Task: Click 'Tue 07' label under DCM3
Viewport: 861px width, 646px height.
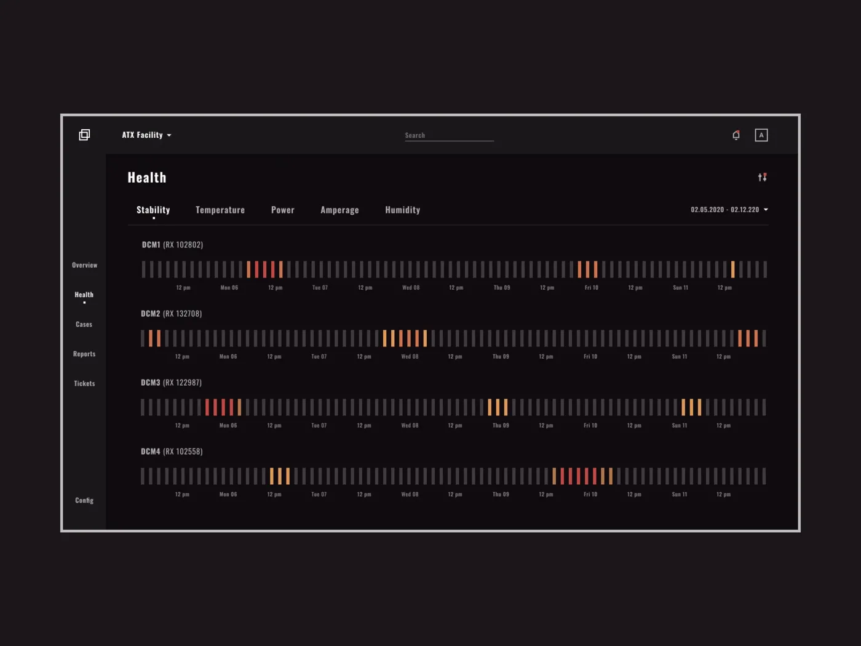Action: pos(319,426)
